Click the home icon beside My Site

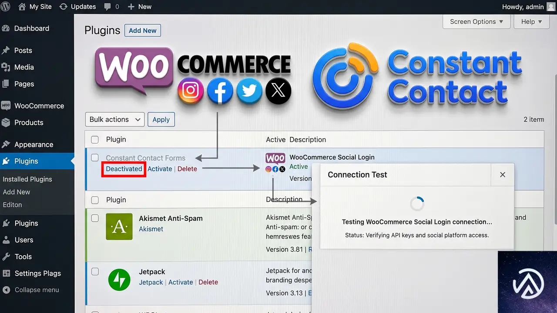click(x=22, y=7)
